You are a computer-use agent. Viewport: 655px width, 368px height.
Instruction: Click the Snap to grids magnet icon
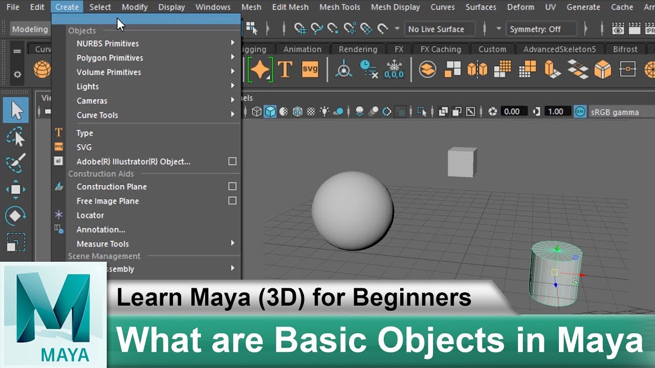point(300,29)
